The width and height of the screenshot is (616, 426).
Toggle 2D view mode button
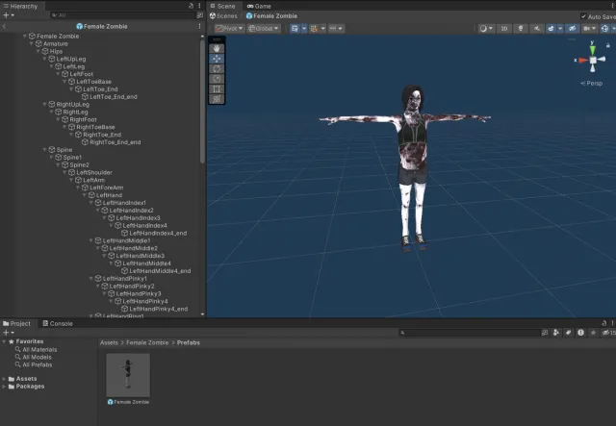[504, 28]
